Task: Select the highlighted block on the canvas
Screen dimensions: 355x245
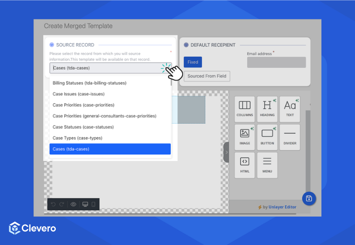Action: click(188, 110)
